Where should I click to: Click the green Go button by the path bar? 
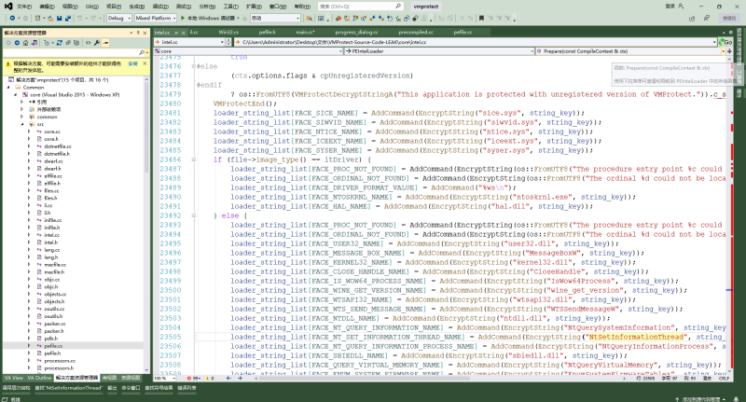726,43
